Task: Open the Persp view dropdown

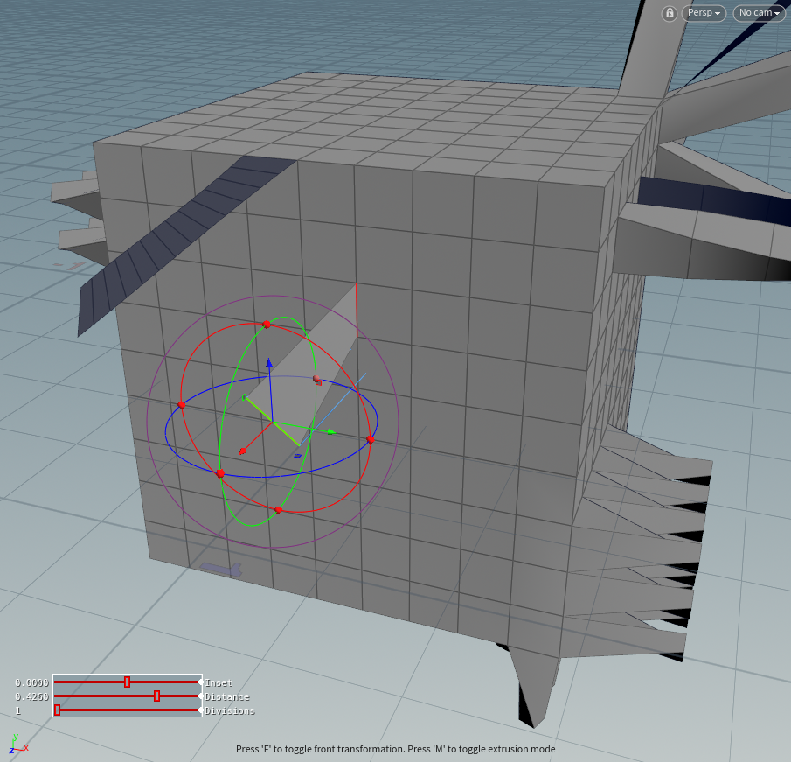Action: (703, 13)
